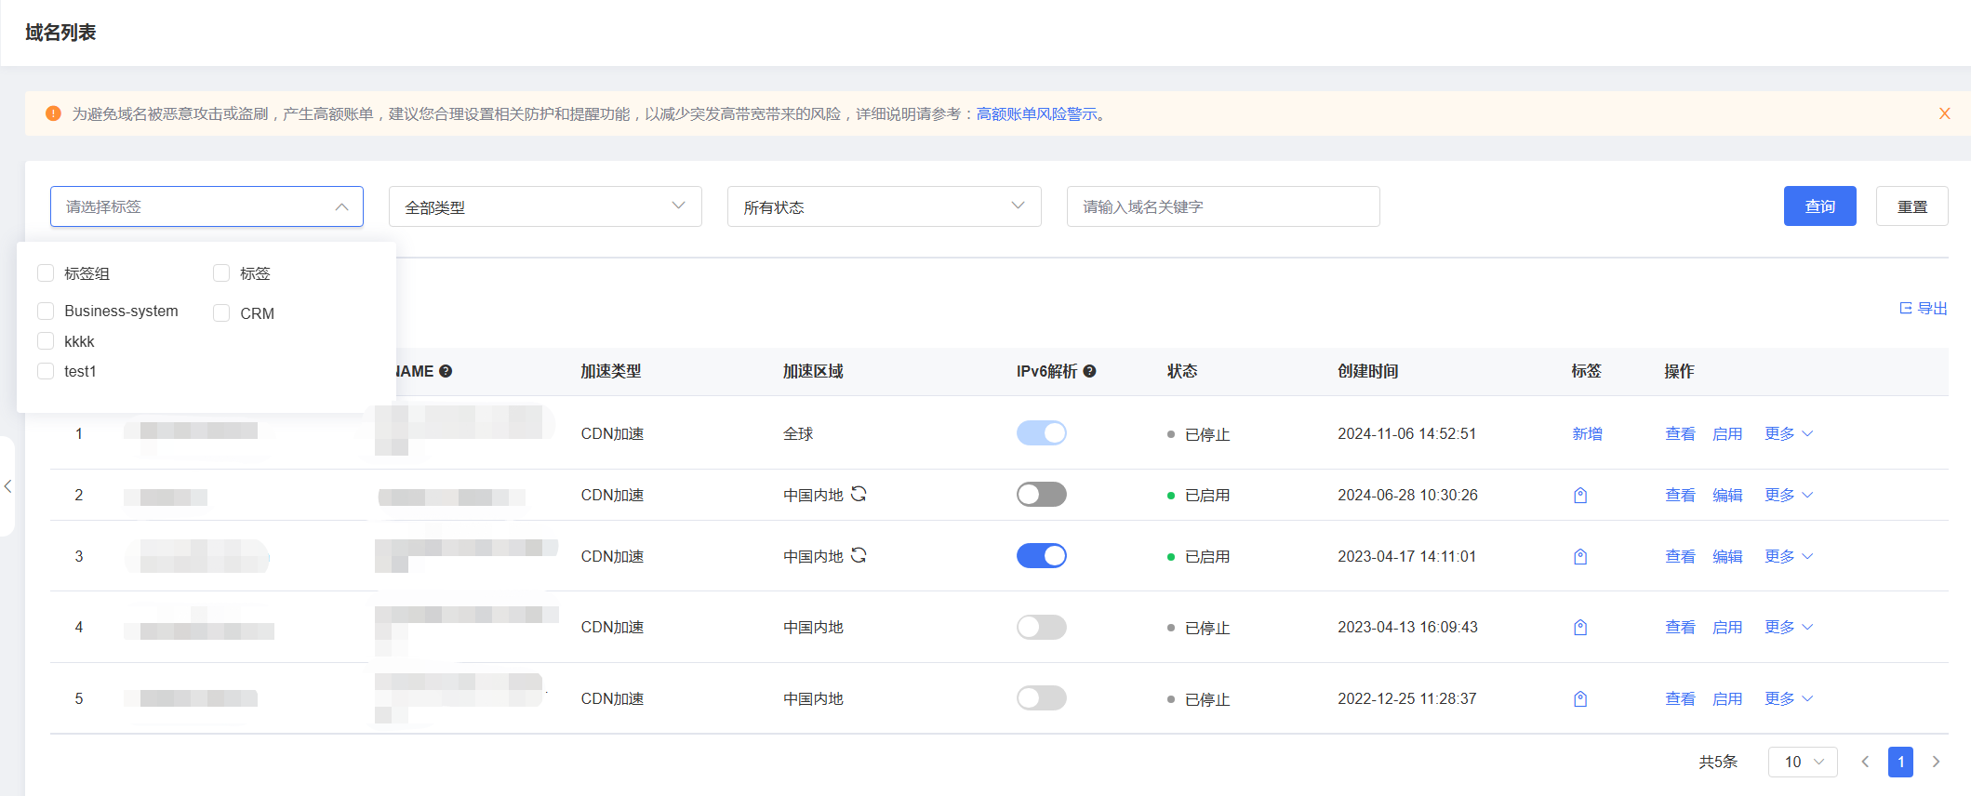This screenshot has height=796, width=1971.
Task: Click 查看 in row 4
Action: [1680, 627]
